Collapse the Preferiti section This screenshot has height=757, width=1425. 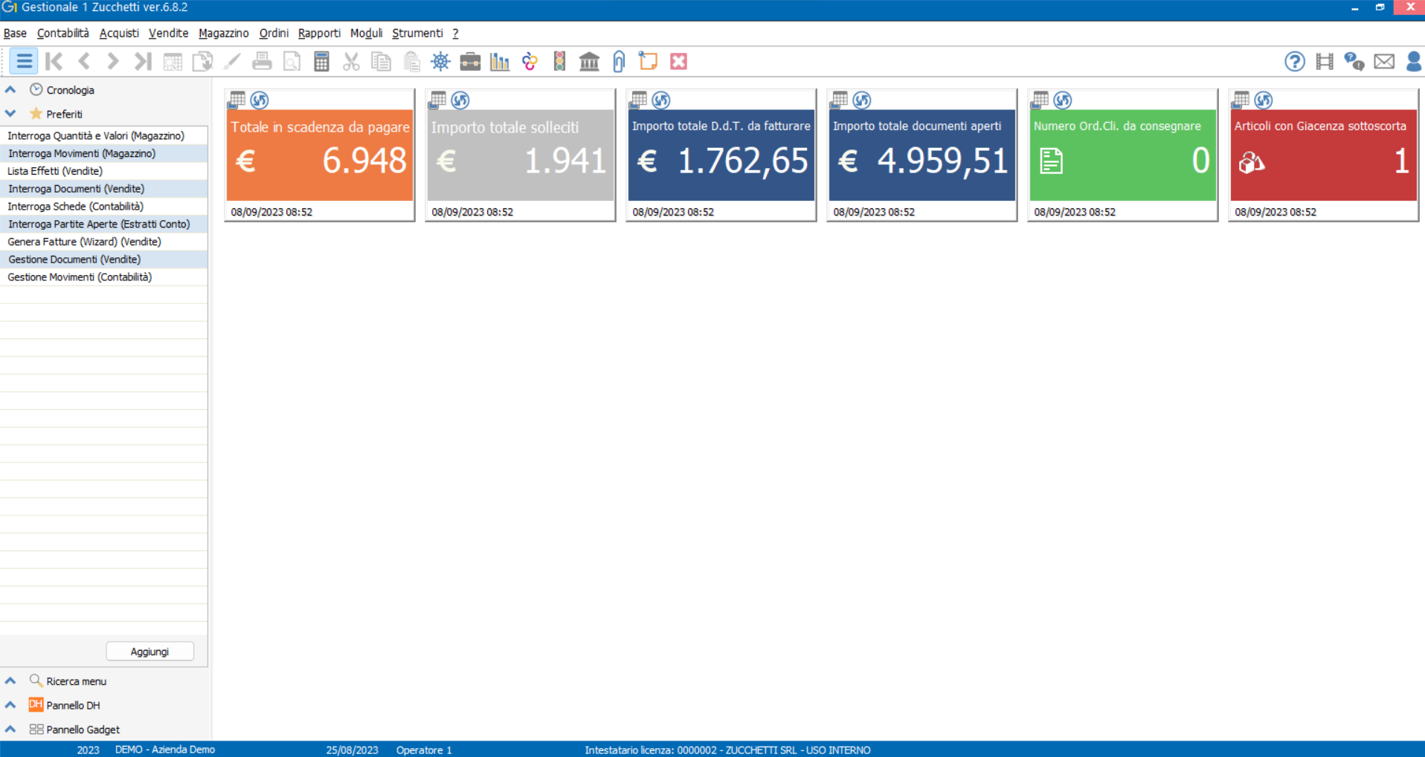(x=10, y=114)
